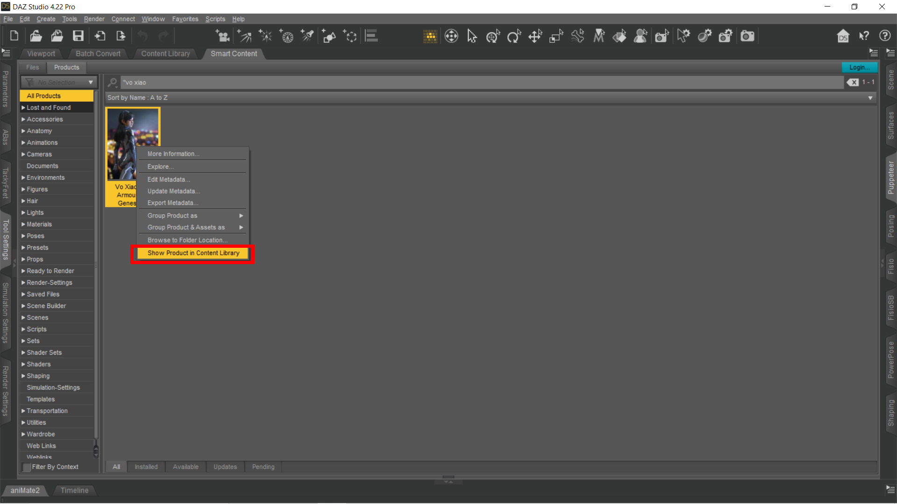The width and height of the screenshot is (897, 504).
Task: Switch to the Content Library tab
Action: click(x=165, y=54)
